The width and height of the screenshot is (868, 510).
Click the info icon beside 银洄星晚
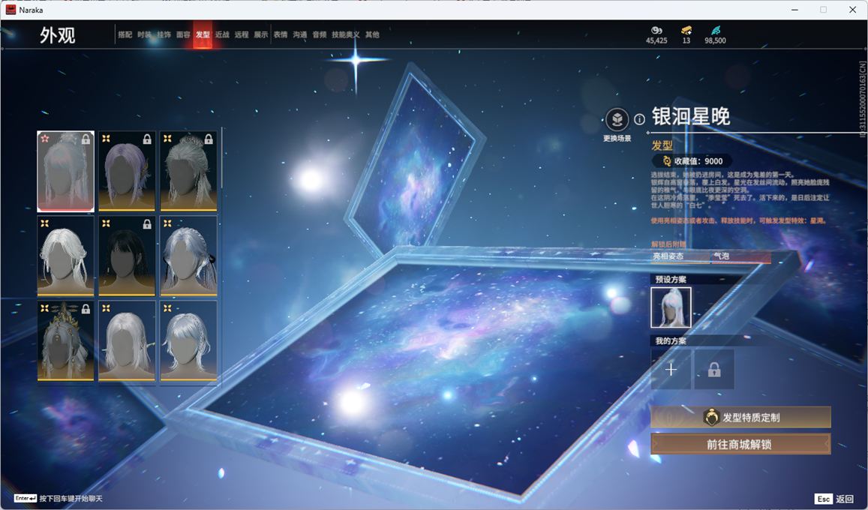pyautogui.click(x=639, y=119)
